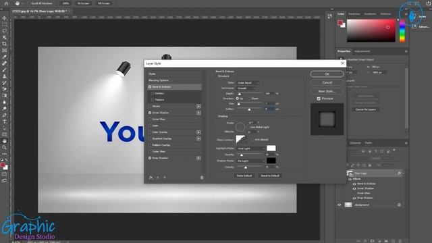Click OK in Layer Style dialog
Image resolution: width=432 pixels, height=243 pixels.
(327, 74)
